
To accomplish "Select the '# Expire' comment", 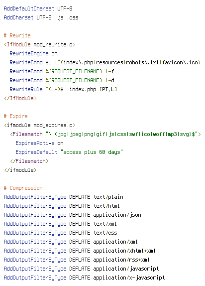I will click(x=15, y=116).
